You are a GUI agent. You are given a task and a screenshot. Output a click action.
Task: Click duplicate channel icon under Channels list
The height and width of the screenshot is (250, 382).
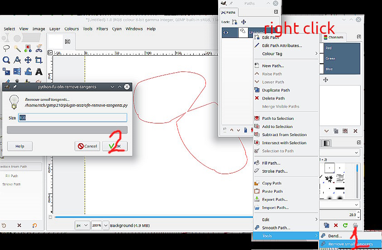coord(336,131)
